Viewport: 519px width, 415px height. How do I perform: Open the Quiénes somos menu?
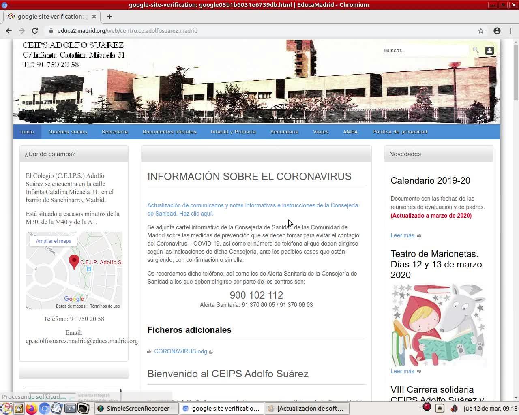[x=68, y=132]
